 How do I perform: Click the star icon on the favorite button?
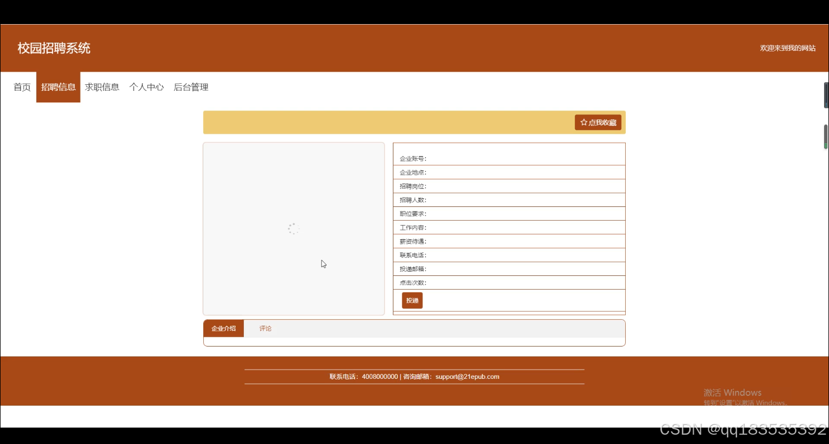[x=582, y=122]
